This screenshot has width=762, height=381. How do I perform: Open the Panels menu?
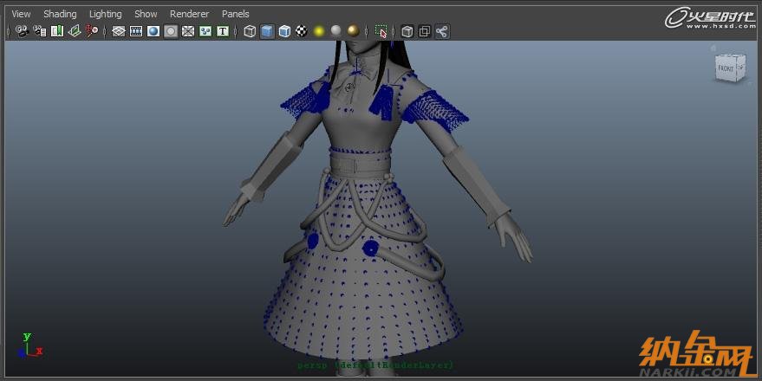coord(235,14)
